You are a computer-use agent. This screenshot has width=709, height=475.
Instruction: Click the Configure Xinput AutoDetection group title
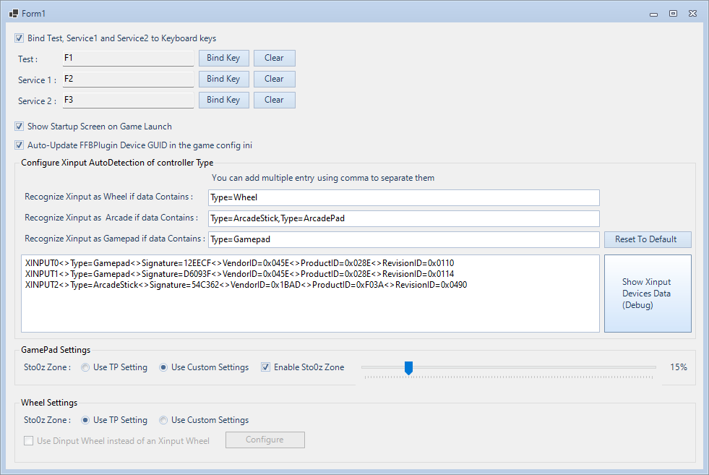[117, 163]
